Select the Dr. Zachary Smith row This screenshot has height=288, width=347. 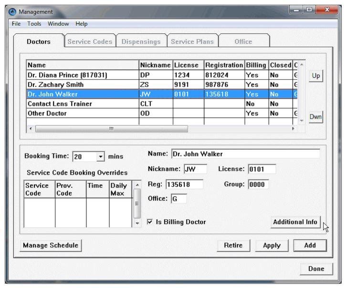click(x=162, y=84)
